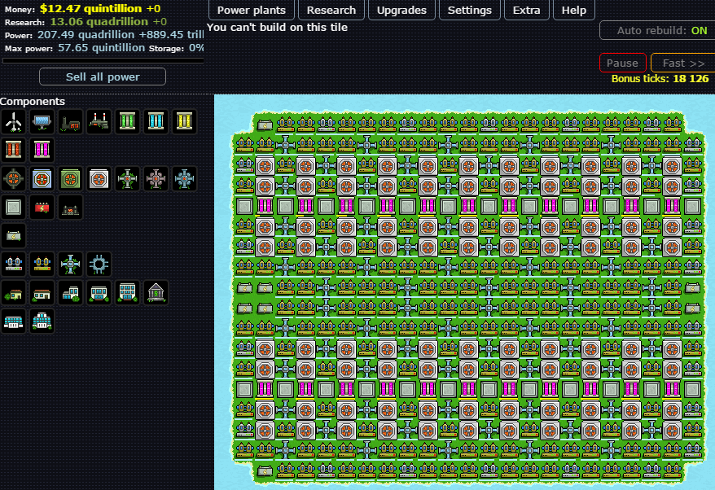Click the Components heading
The height and width of the screenshot is (490, 715).
point(33,101)
